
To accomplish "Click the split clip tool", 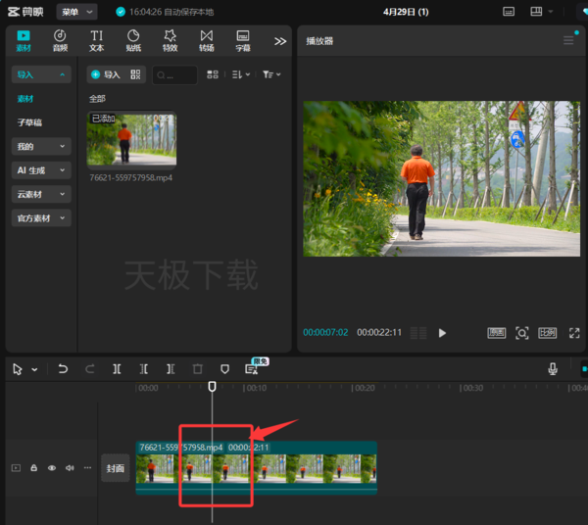I will click(117, 369).
